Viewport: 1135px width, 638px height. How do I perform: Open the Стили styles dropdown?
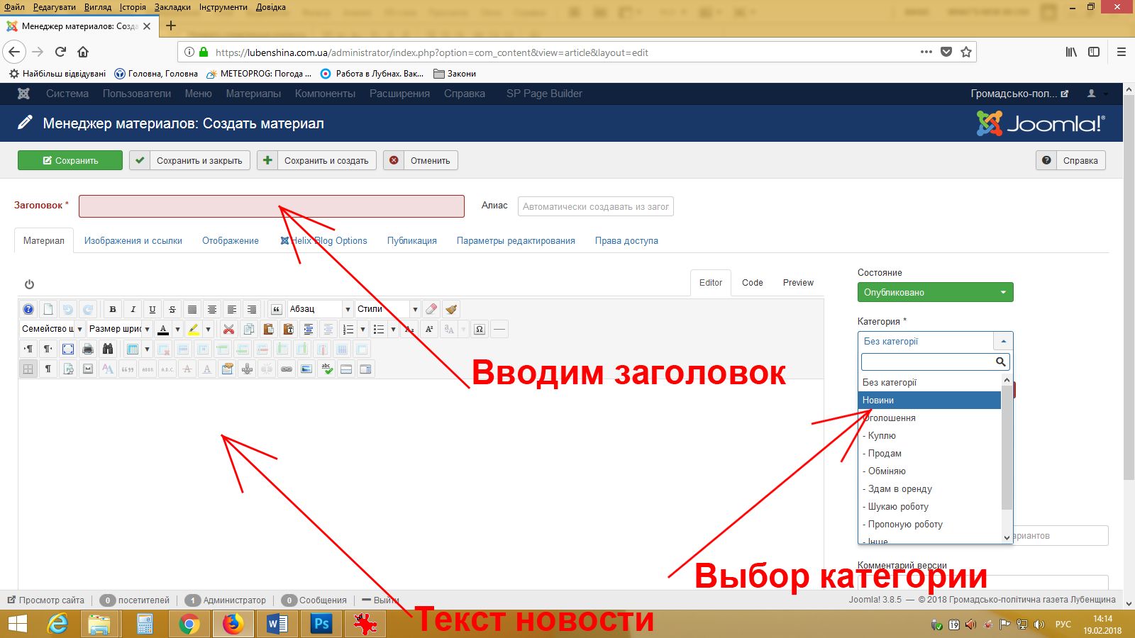tap(387, 309)
